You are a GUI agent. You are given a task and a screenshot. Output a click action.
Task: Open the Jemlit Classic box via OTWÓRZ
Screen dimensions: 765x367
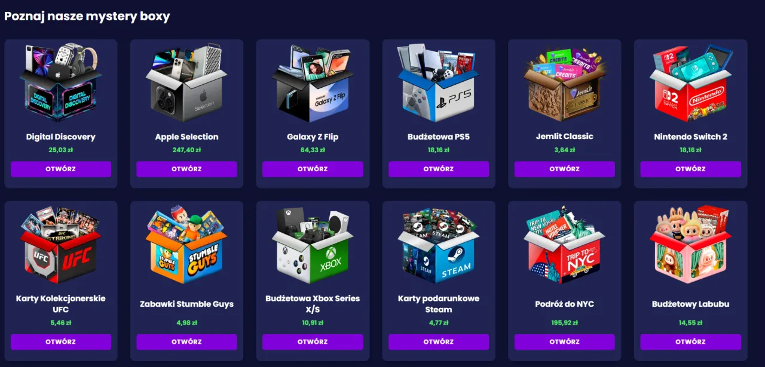[x=565, y=169]
